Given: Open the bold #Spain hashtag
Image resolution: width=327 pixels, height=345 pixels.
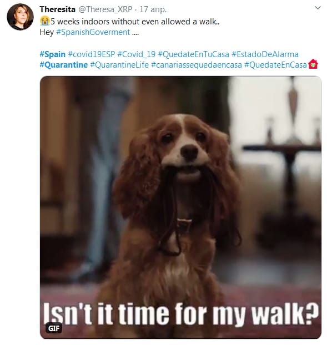Looking at the screenshot, I should pos(52,54).
